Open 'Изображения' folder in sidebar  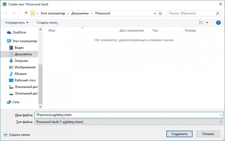tap(25, 67)
